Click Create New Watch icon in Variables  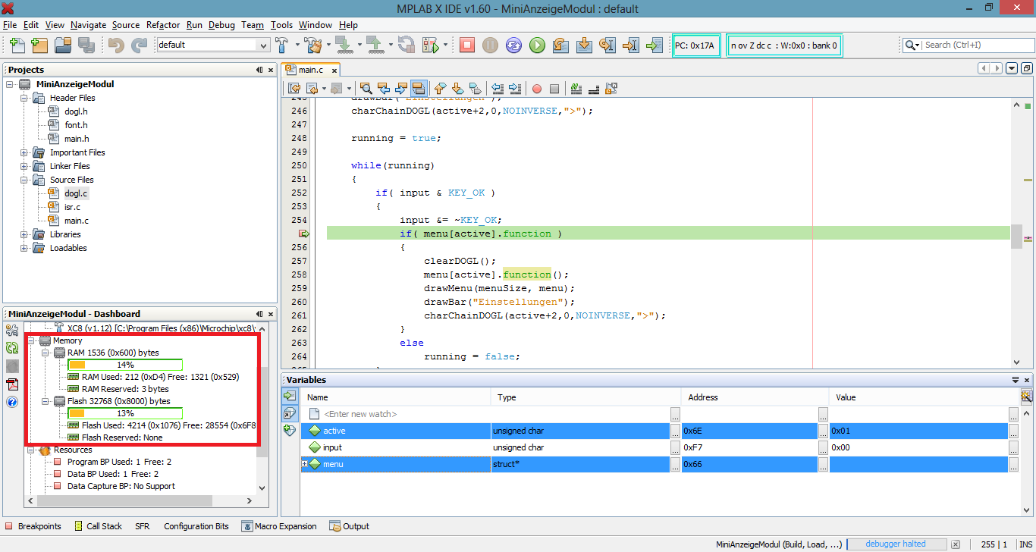[x=289, y=430]
